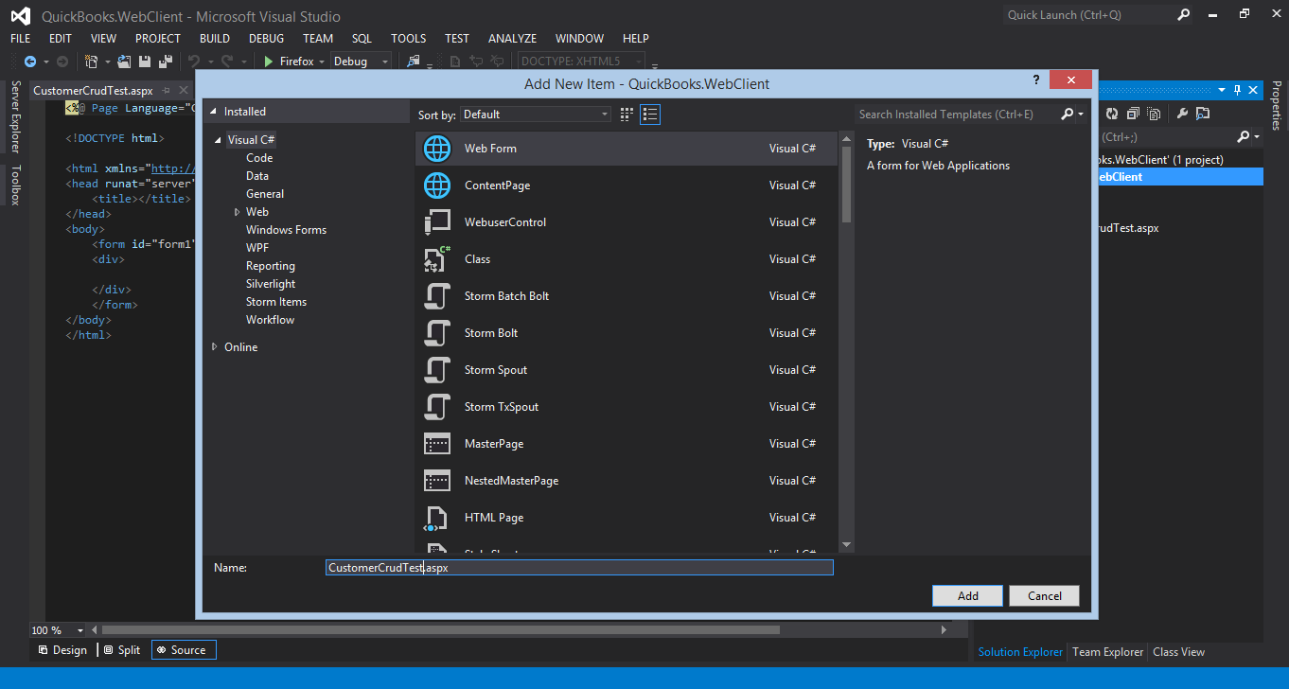Viewport: 1289px width, 689px height.
Task: Select the Storm TxSpout template icon
Action: (x=437, y=407)
